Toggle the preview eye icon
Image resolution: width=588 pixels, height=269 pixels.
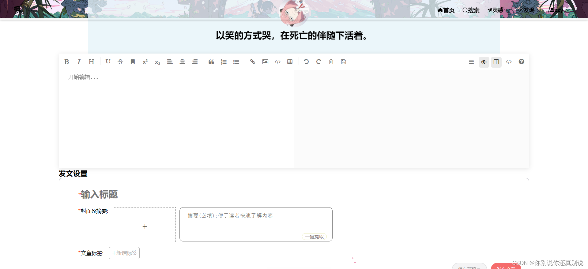coord(484,62)
